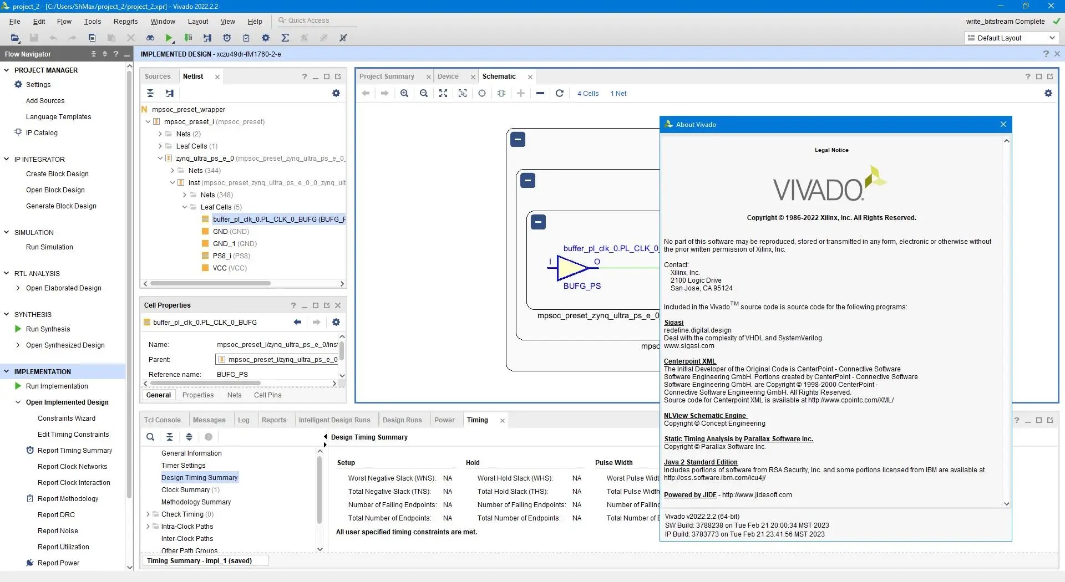This screenshot has width=1065, height=582.
Task: Collapse outermost schematic block minus button
Action: coord(518,140)
